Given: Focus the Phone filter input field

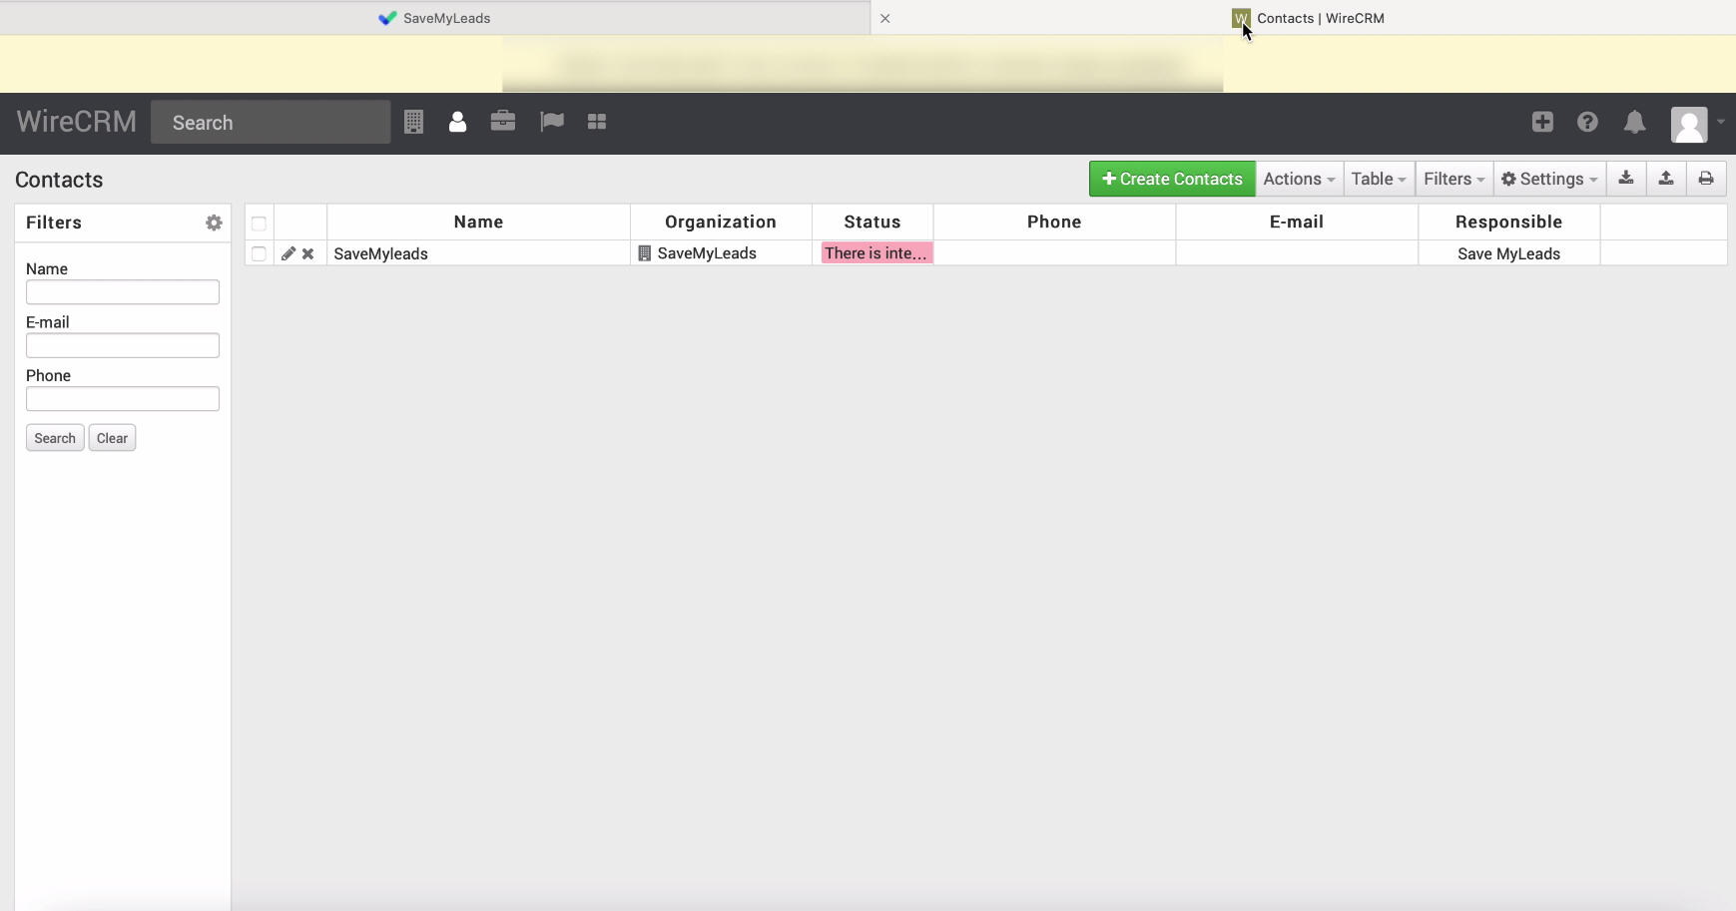Looking at the screenshot, I should pos(123,399).
